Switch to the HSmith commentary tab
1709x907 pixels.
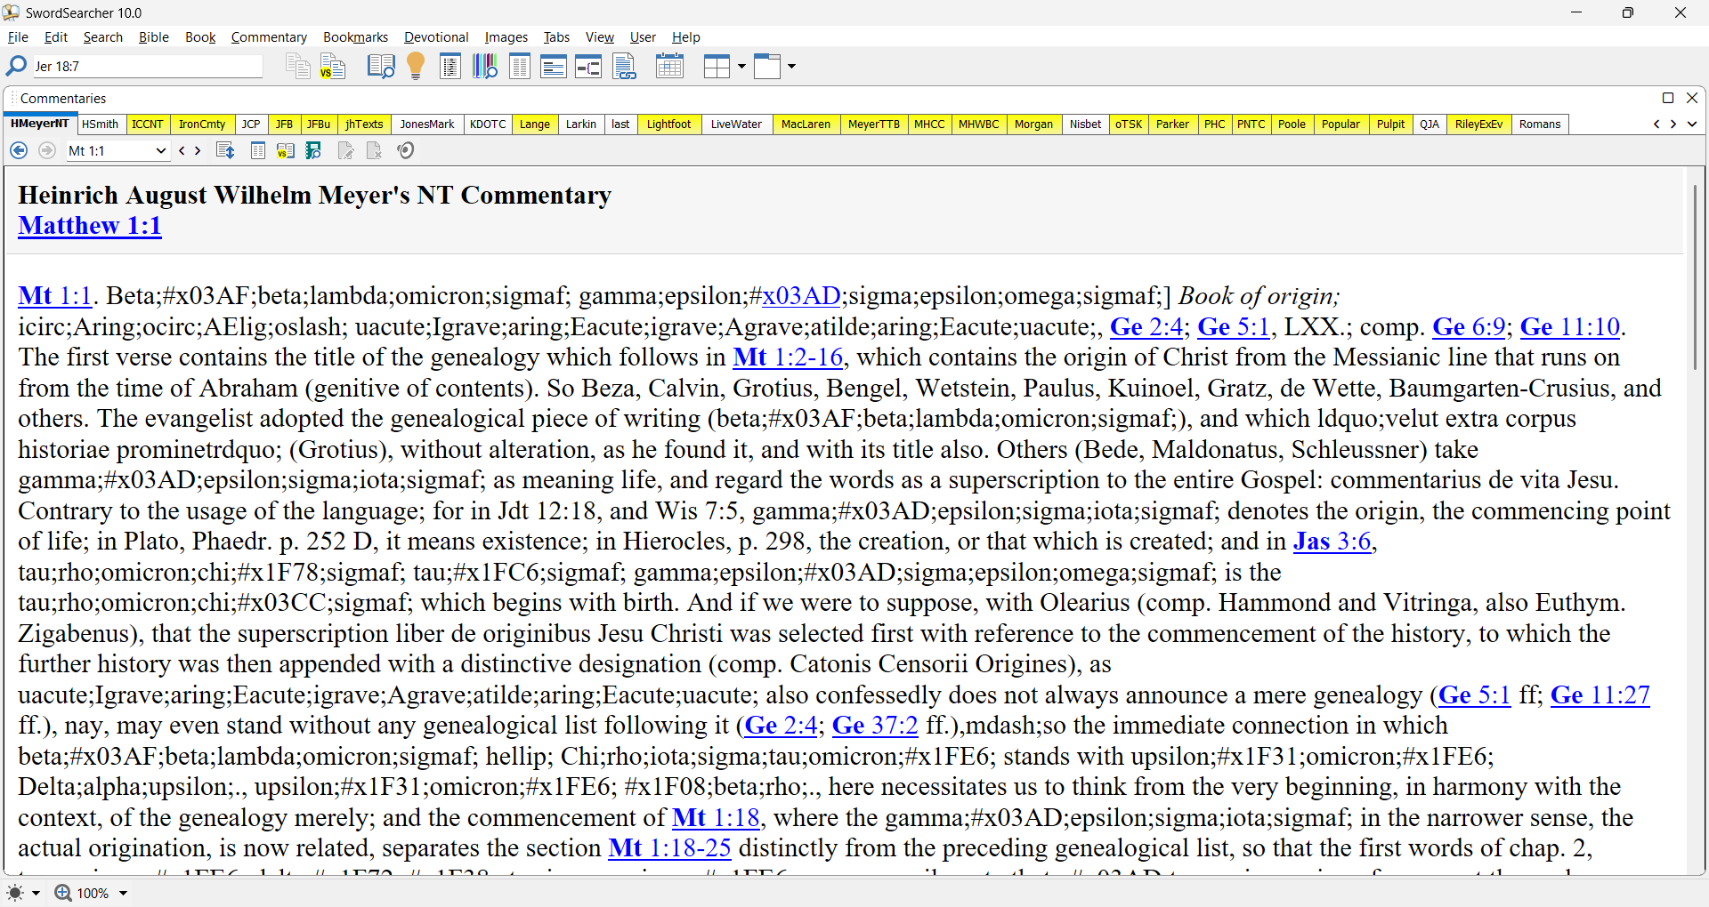click(x=100, y=124)
